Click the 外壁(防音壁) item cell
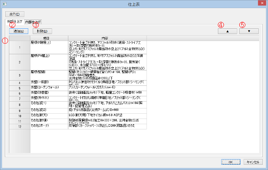The height and width of the screenshot is (170, 268). (49, 93)
